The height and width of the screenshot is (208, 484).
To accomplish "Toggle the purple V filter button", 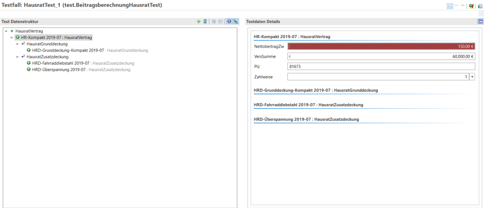I will (229, 22).
